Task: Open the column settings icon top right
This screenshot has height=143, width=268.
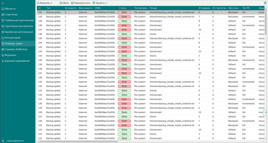Action: [x=265, y=3]
